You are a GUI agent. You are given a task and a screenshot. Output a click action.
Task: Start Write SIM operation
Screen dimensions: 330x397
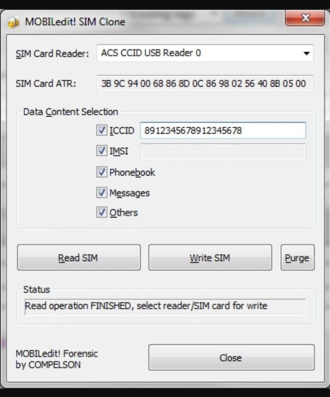[x=210, y=257]
